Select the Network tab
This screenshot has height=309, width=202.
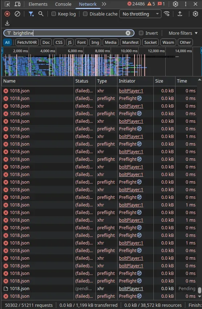point(88,4)
